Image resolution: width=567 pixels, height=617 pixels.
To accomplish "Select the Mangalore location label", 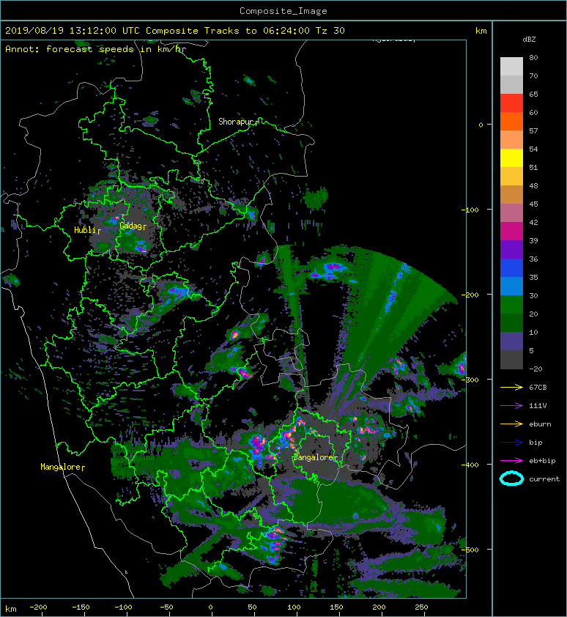I will pos(61,467).
